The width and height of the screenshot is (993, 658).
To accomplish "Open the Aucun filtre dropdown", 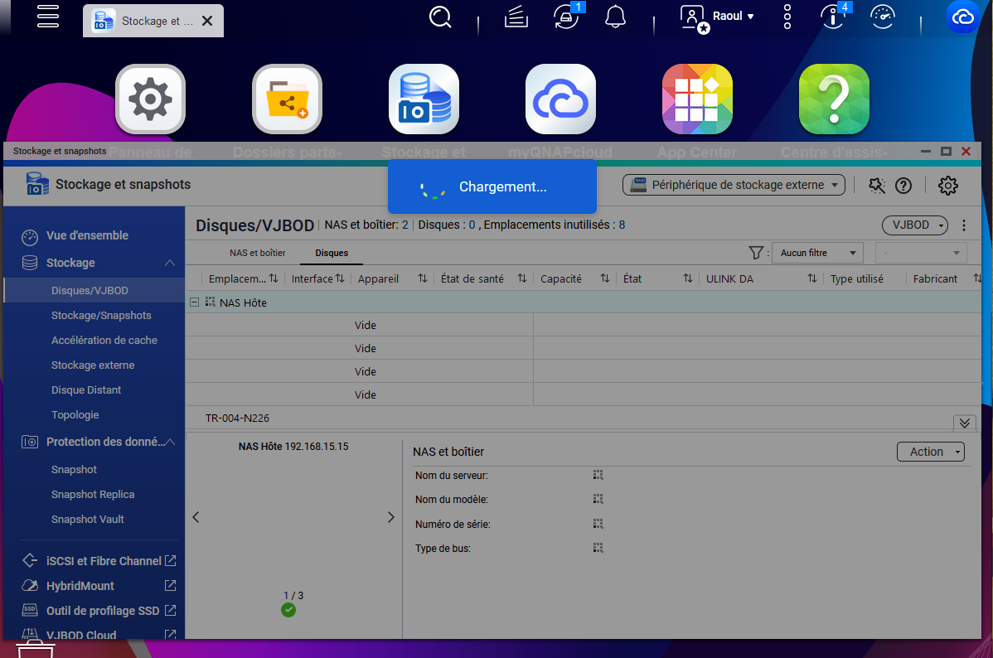I will pyautogui.click(x=816, y=253).
